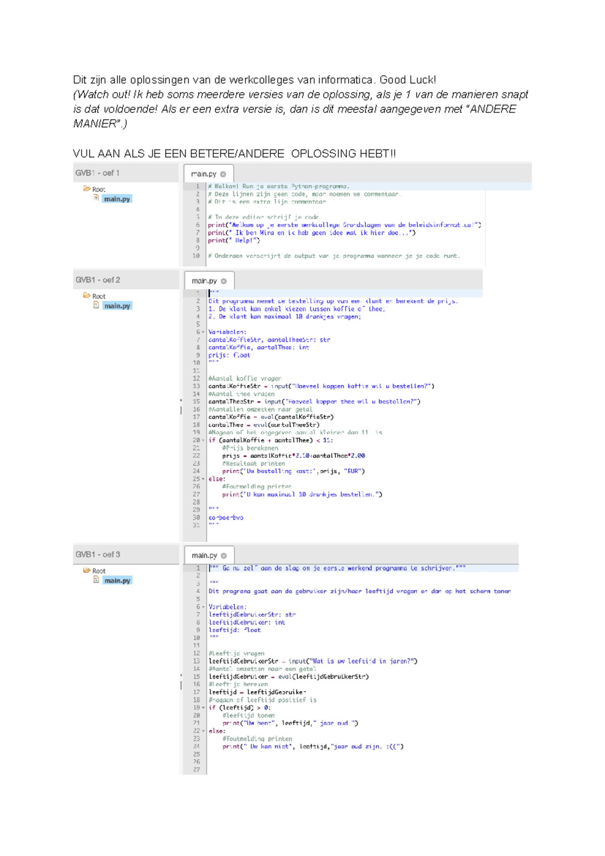Click the print(" Help!") code line in oef 1
605x856 pixels.
(x=234, y=240)
